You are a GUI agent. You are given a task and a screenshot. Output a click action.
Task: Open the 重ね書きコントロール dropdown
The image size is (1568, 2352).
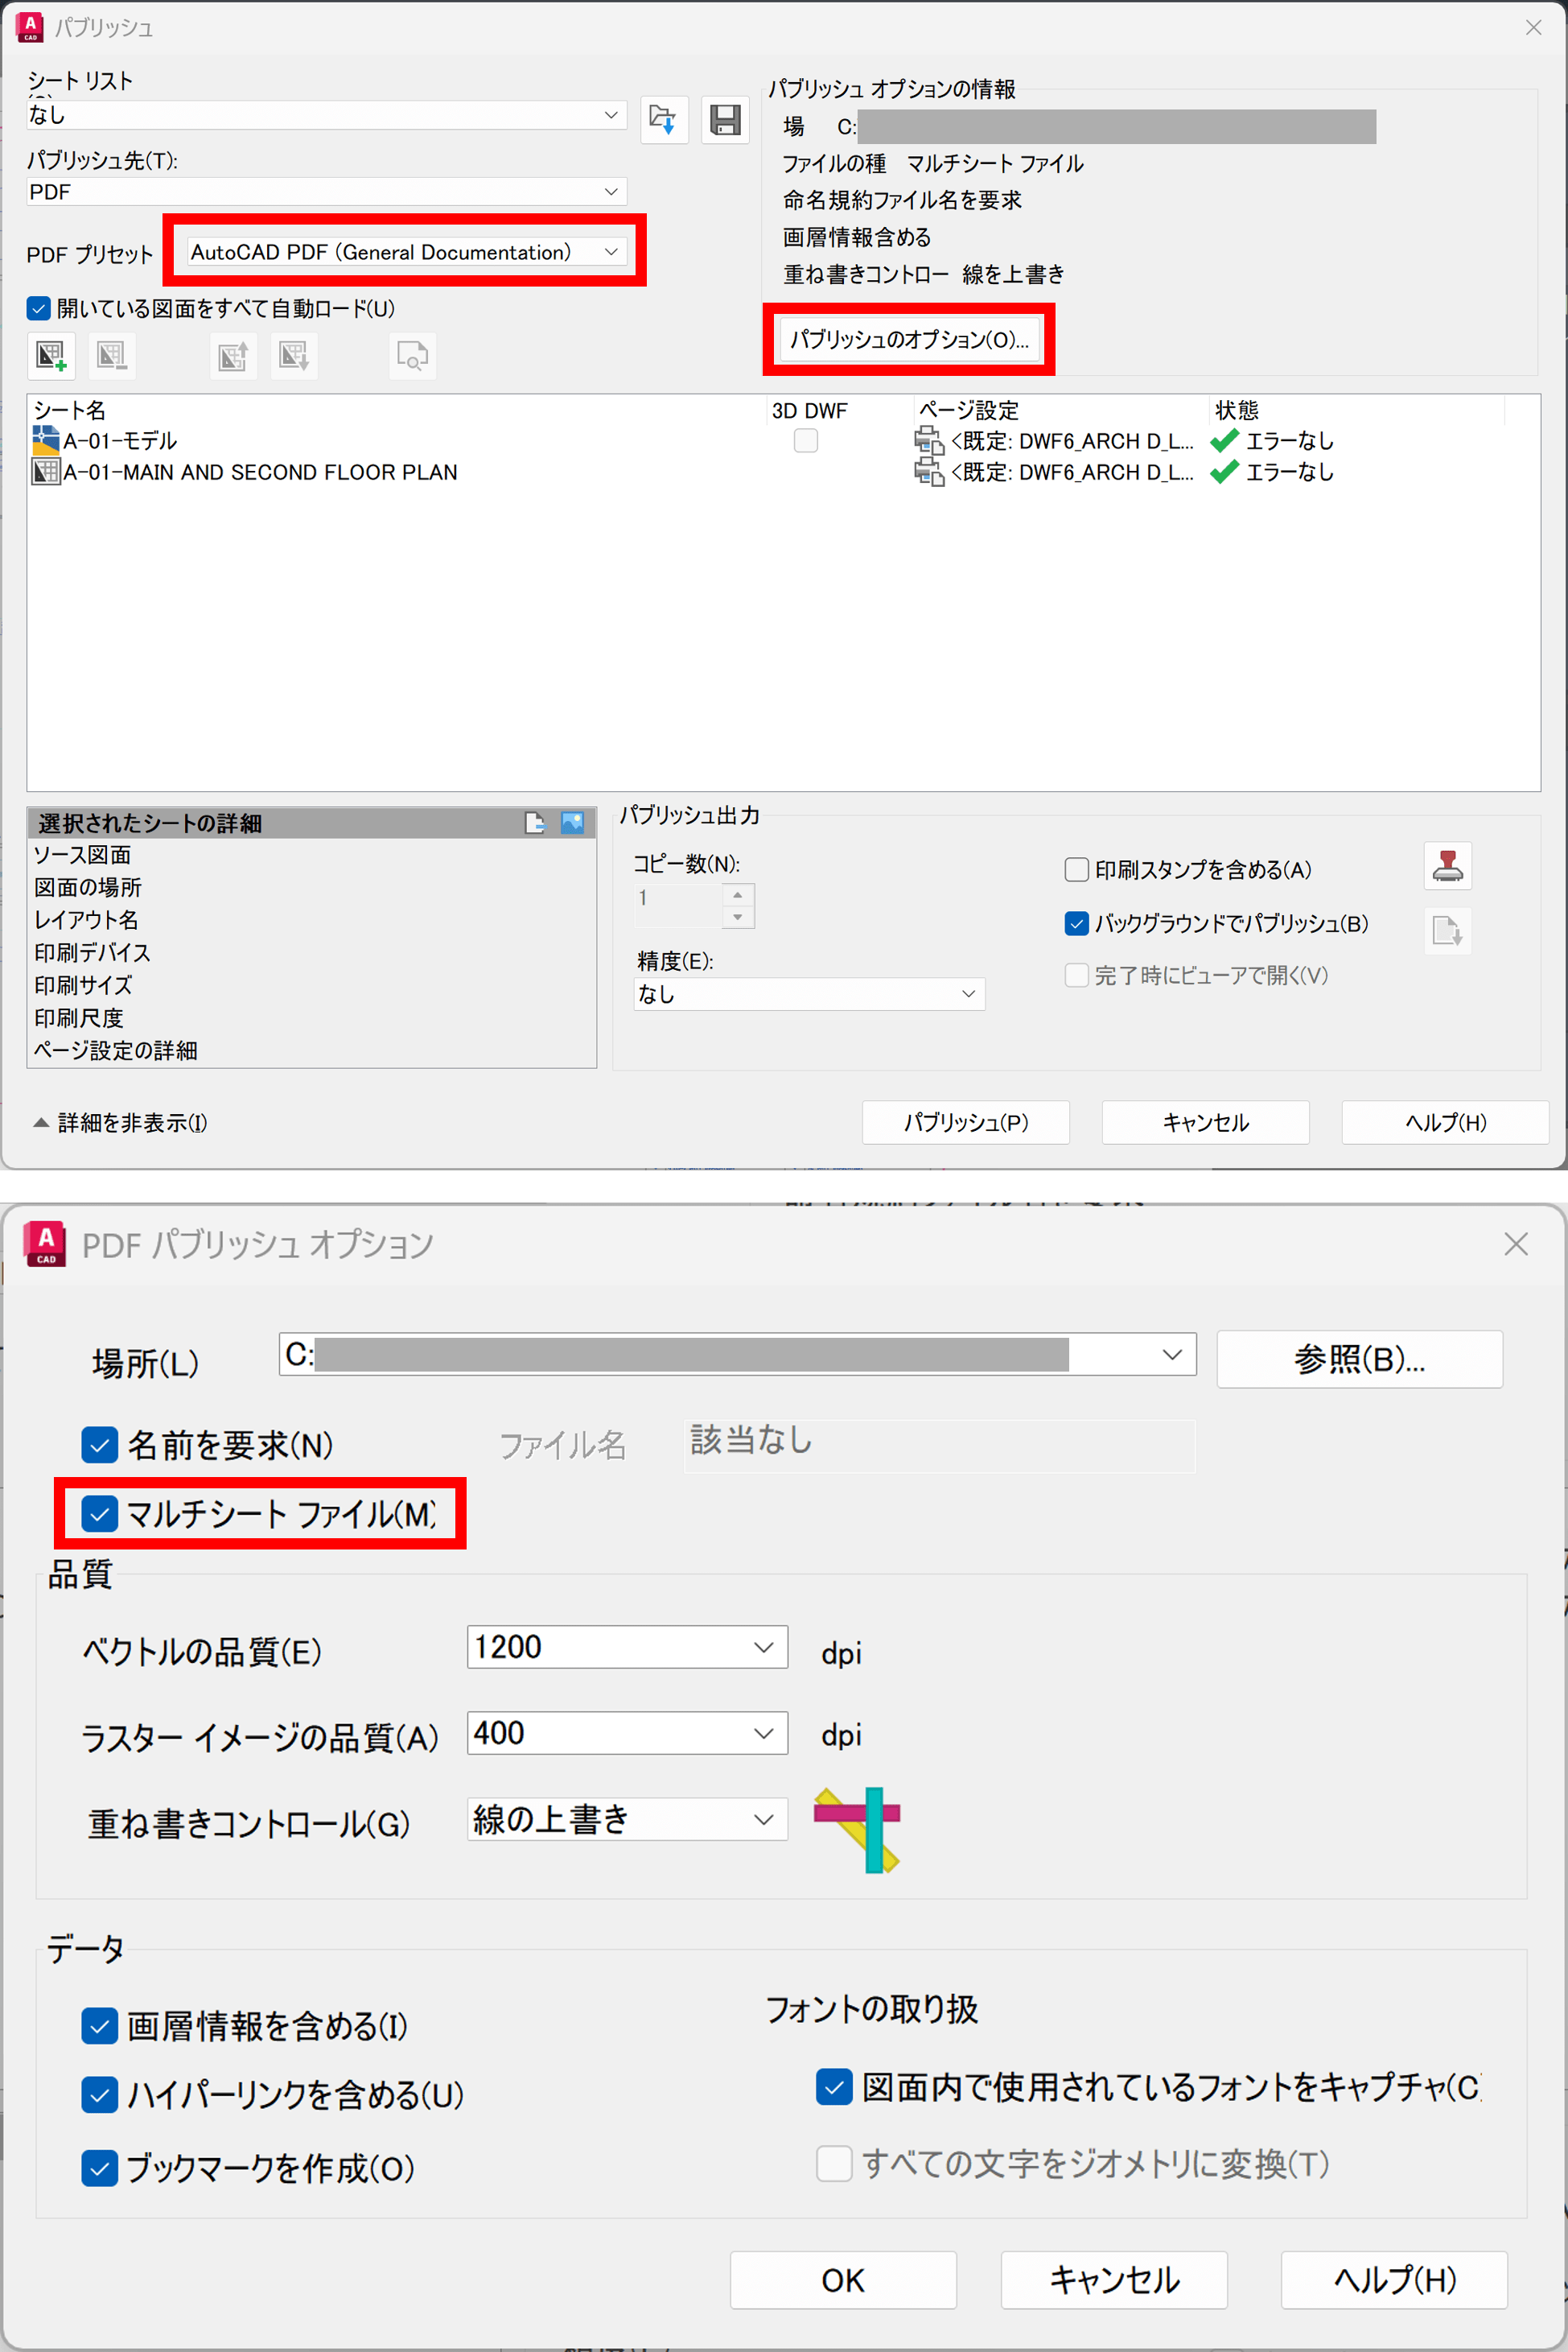click(x=627, y=1819)
